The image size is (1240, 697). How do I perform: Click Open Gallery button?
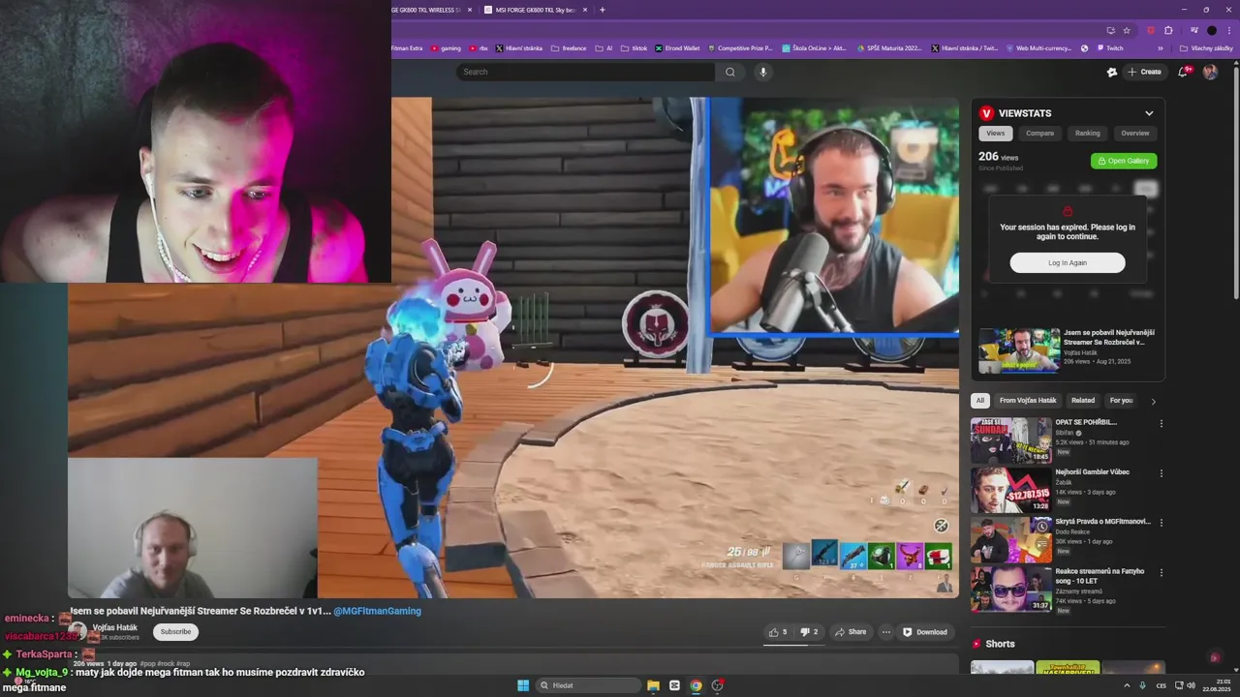1124,161
